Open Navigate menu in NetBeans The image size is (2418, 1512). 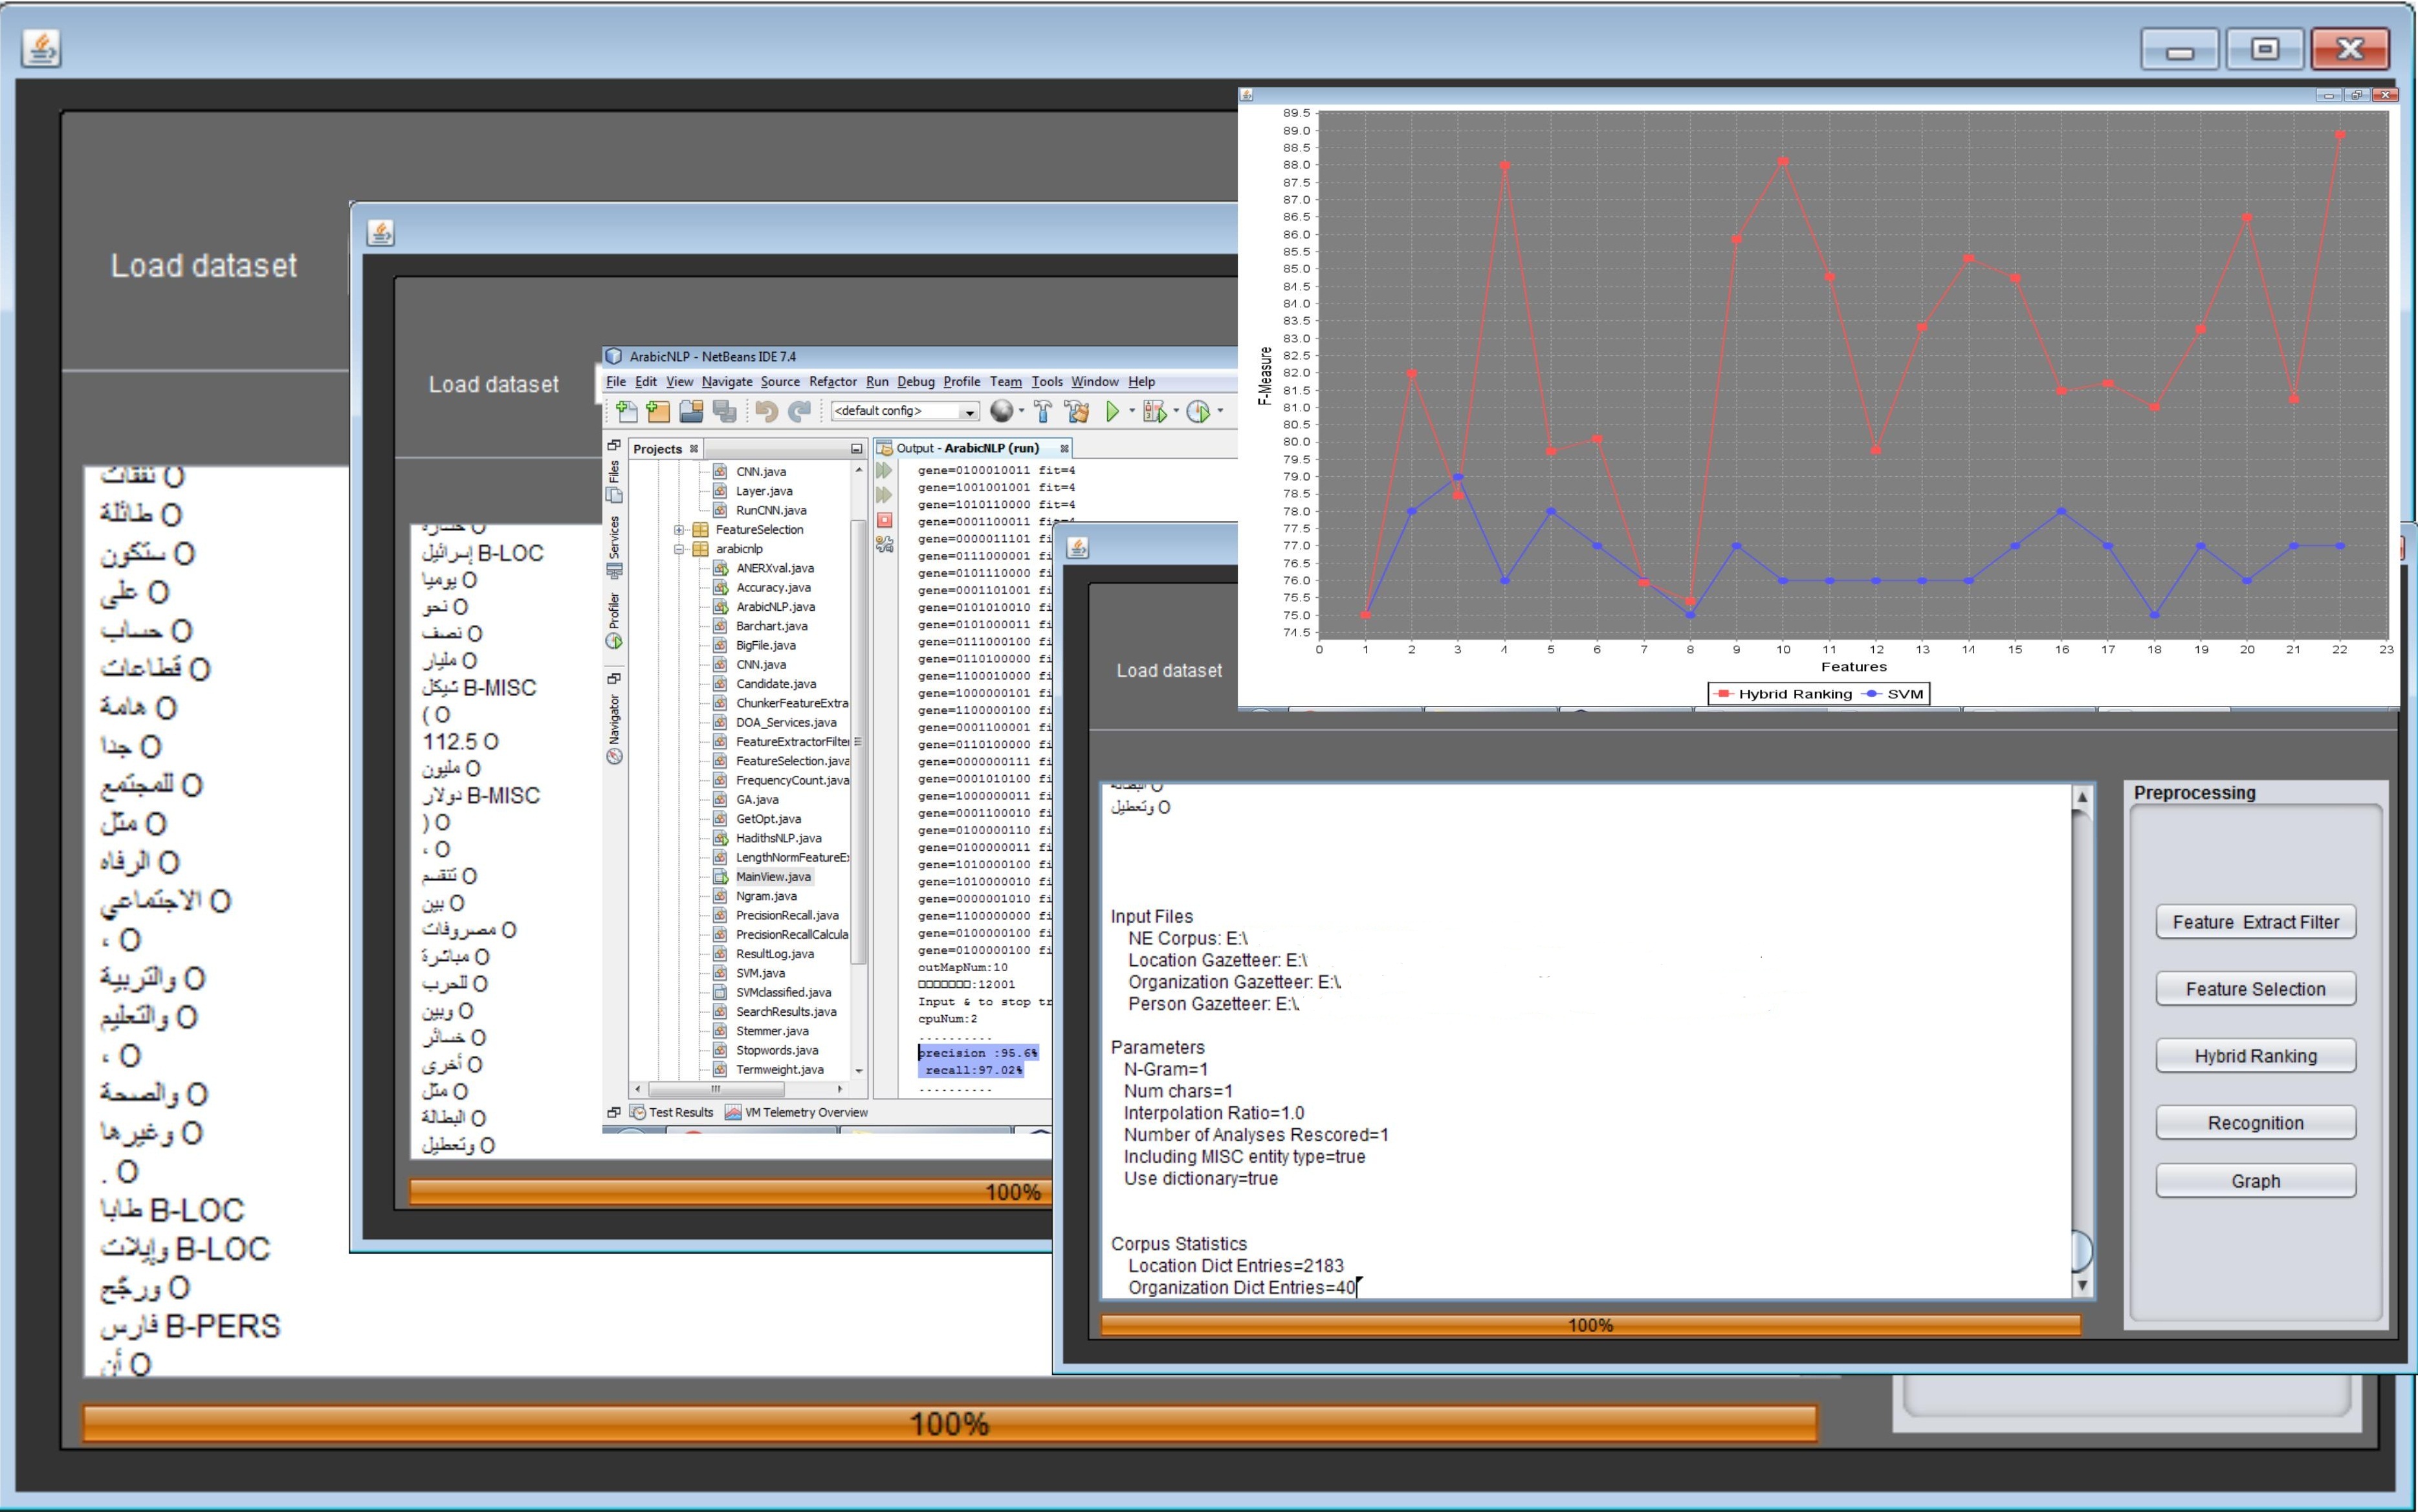coord(727,382)
